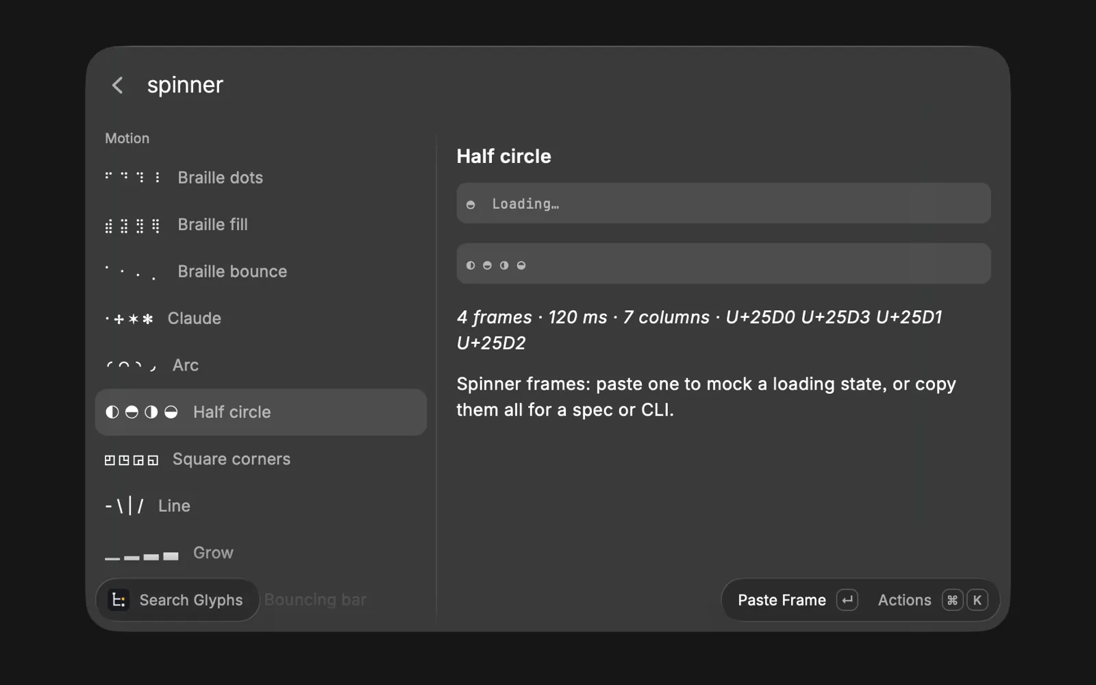Select the Braille dots spinner row

pos(260,177)
